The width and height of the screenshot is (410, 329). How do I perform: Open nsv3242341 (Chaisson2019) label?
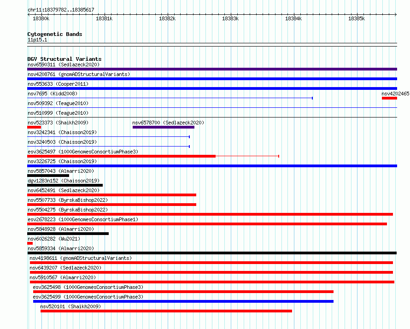click(62, 132)
